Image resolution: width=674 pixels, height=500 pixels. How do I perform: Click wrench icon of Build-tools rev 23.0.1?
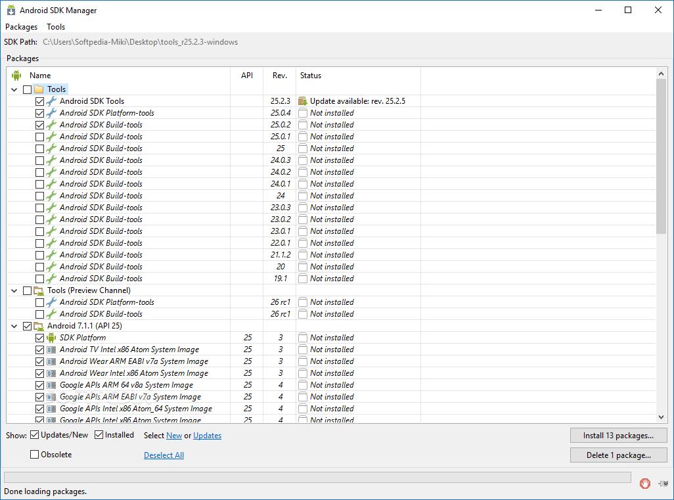click(x=51, y=231)
